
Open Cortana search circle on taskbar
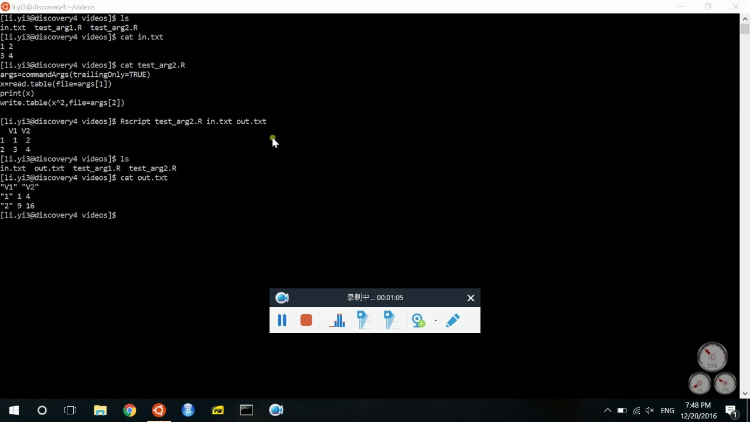[x=42, y=410]
